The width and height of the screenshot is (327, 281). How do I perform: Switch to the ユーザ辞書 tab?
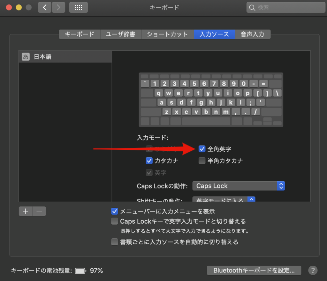tap(121, 34)
